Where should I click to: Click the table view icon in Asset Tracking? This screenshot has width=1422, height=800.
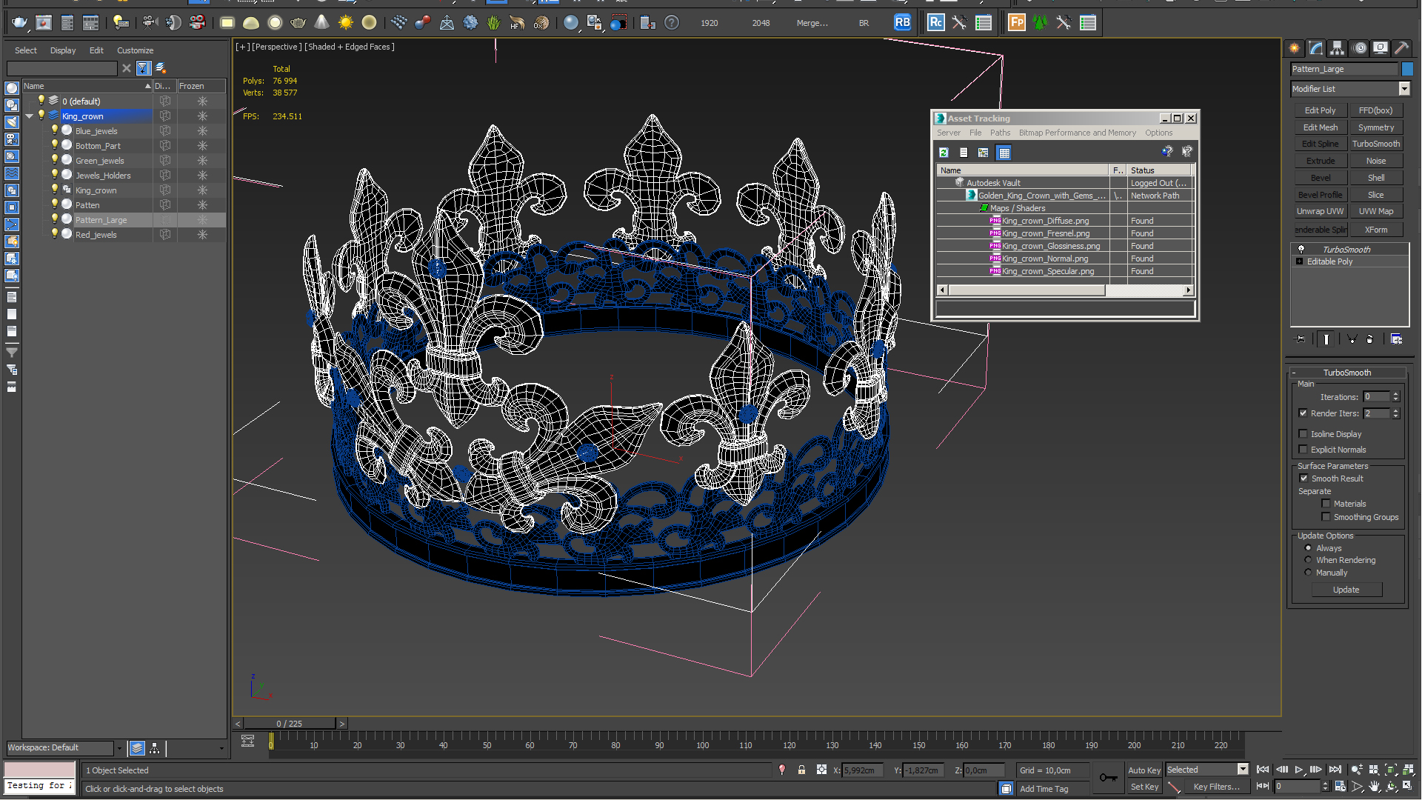pyautogui.click(x=1004, y=153)
